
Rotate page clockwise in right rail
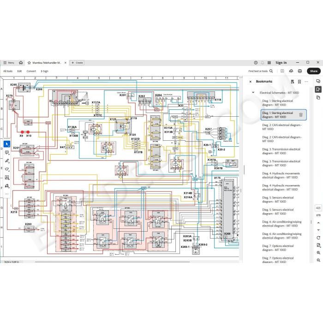(x=318, y=238)
